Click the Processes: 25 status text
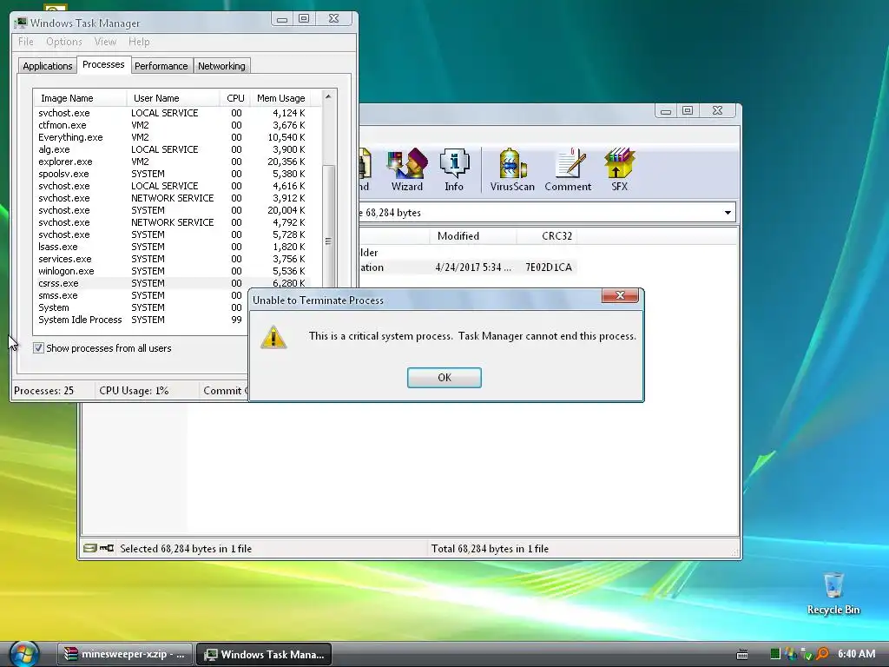The height and width of the screenshot is (667, 889). (43, 391)
